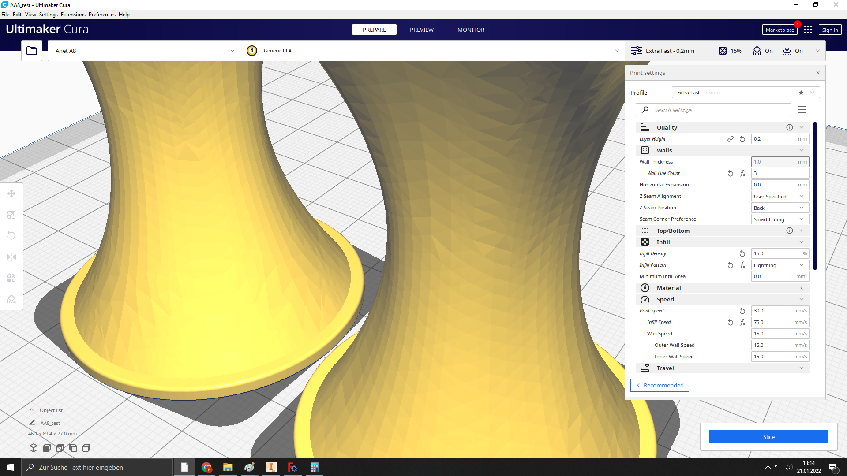This screenshot has width=847, height=476.
Task: Click the blue Slice button
Action: point(768,437)
